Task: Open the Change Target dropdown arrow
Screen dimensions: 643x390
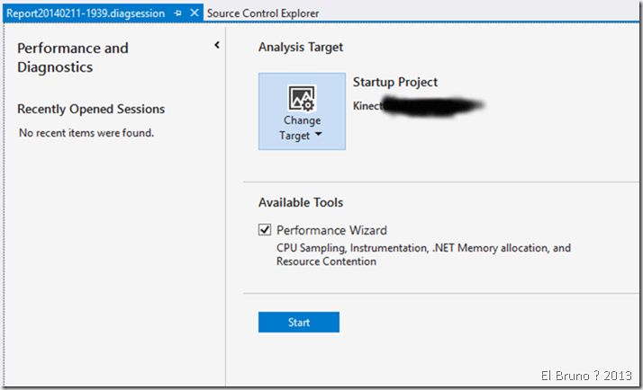Action: (318, 137)
